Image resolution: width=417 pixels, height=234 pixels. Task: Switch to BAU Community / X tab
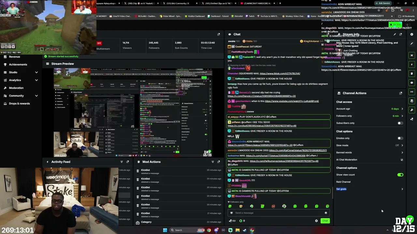[x=180, y=3]
